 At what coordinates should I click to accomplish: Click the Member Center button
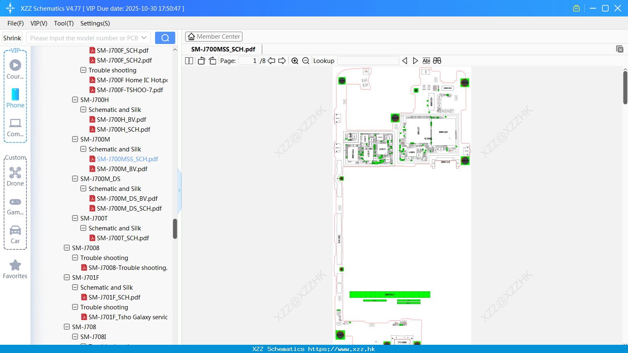click(x=214, y=37)
